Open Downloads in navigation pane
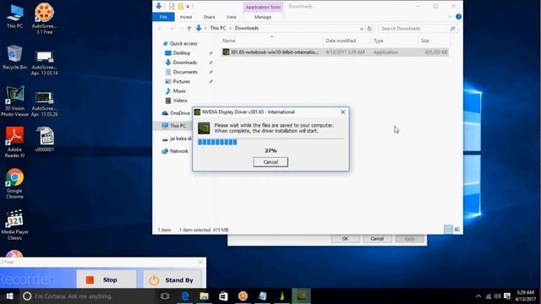 (184, 62)
